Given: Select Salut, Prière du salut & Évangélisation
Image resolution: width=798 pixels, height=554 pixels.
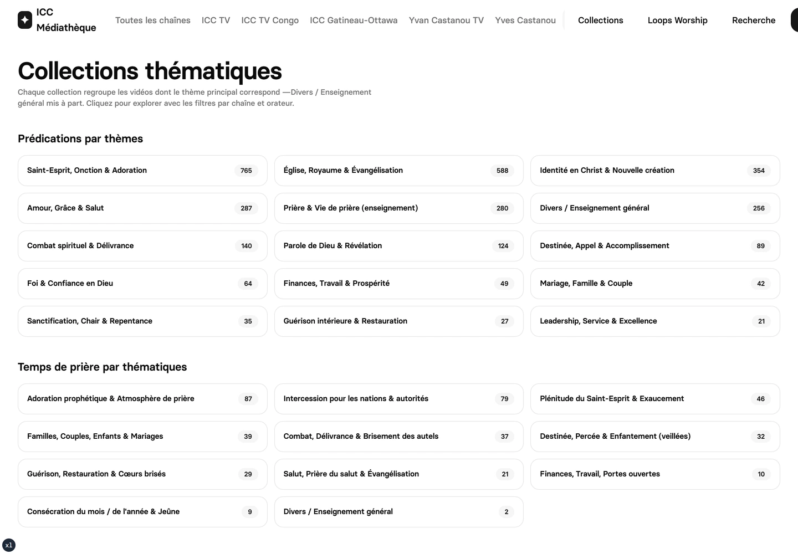Looking at the screenshot, I should 399,474.
